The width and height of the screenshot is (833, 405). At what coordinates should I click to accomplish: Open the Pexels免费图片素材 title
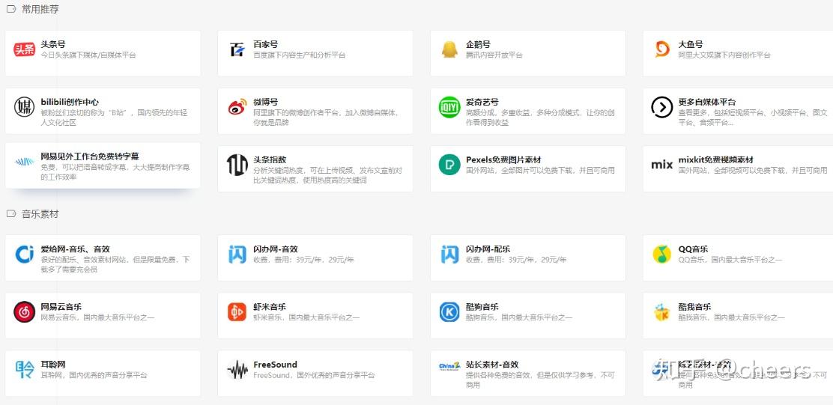[x=503, y=159]
